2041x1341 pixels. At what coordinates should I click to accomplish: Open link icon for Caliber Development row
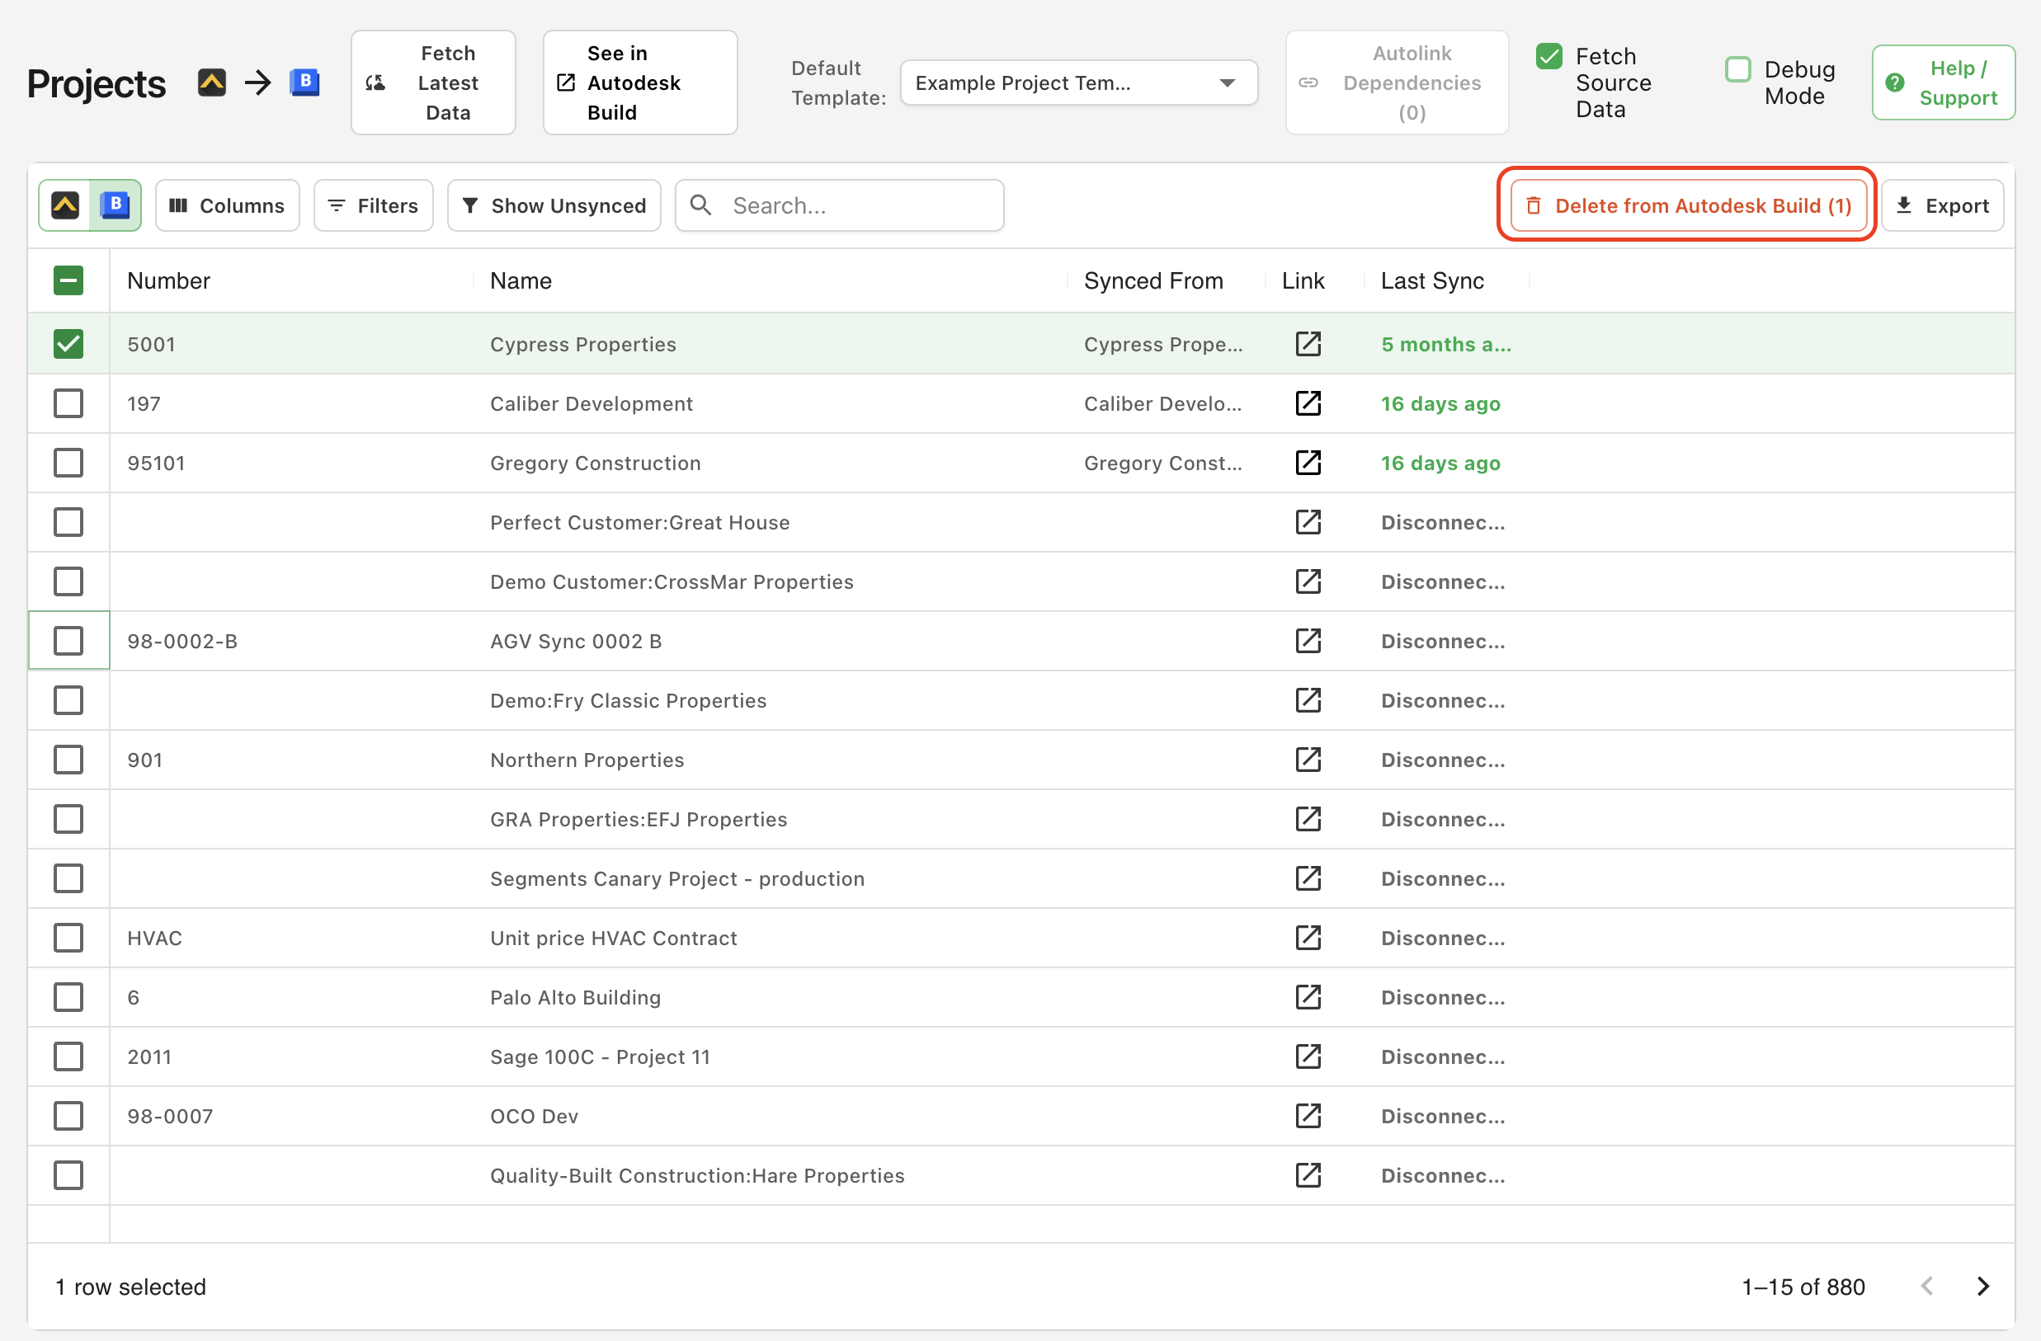point(1308,403)
